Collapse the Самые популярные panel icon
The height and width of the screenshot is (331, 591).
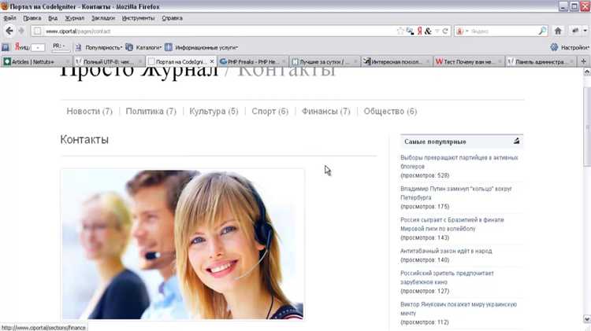tap(516, 141)
